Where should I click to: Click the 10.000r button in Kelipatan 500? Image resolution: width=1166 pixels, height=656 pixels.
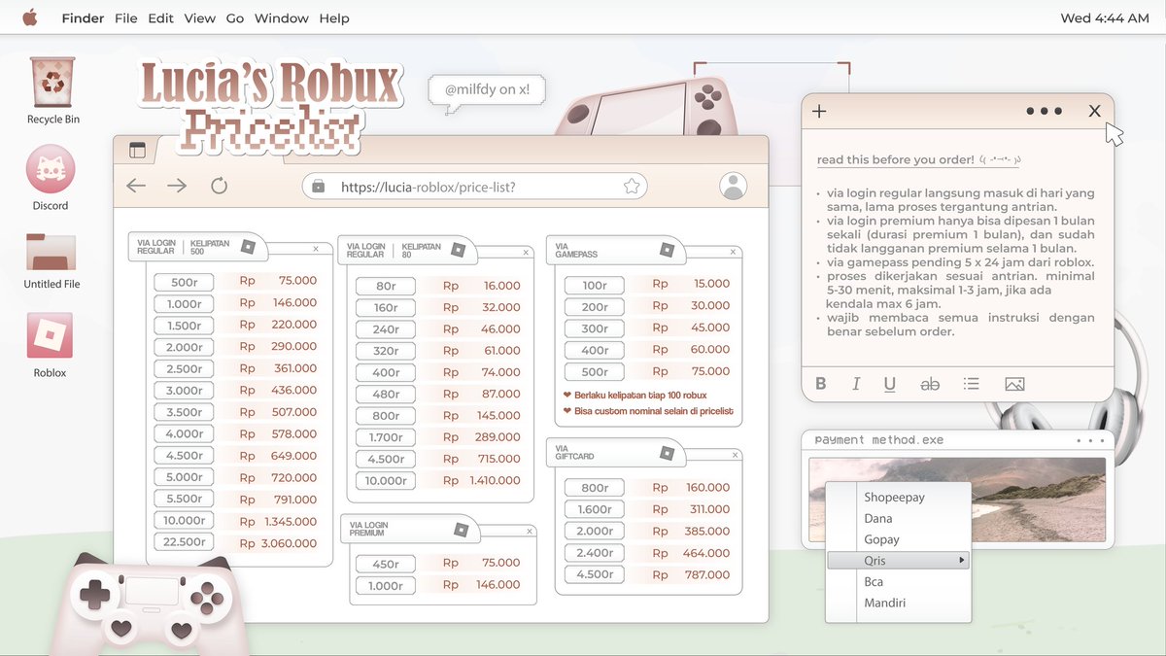pos(185,521)
